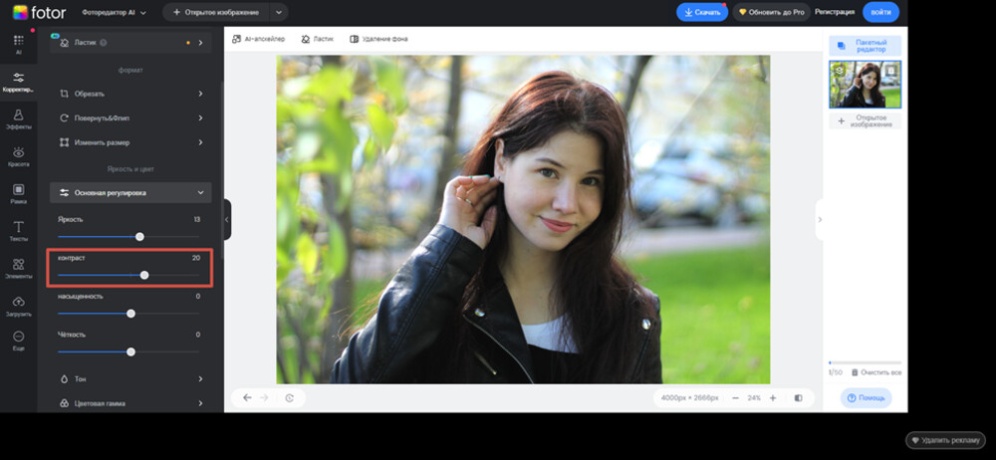The height and width of the screenshot is (460, 996).
Task: Expand the Тон section
Action: pyautogui.click(x=130, y=378)
